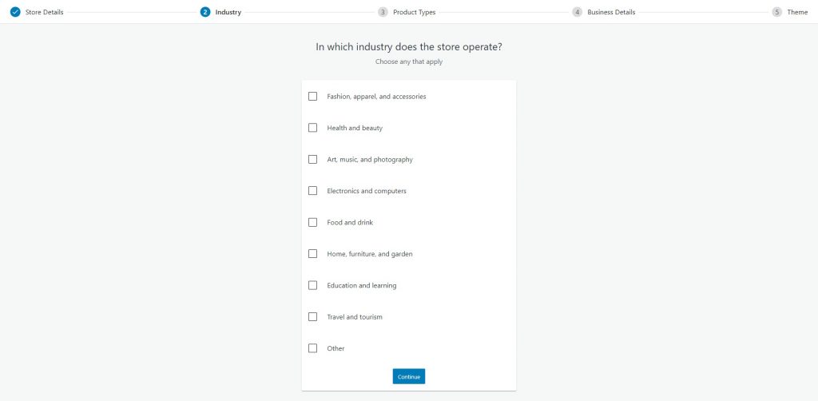Click the Store Details completed checkmark icon
This screenshot has width=818, height=401.
click(15, 12)
